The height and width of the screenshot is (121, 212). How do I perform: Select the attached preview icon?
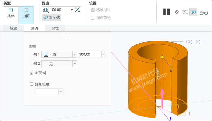tap(193, 12)
